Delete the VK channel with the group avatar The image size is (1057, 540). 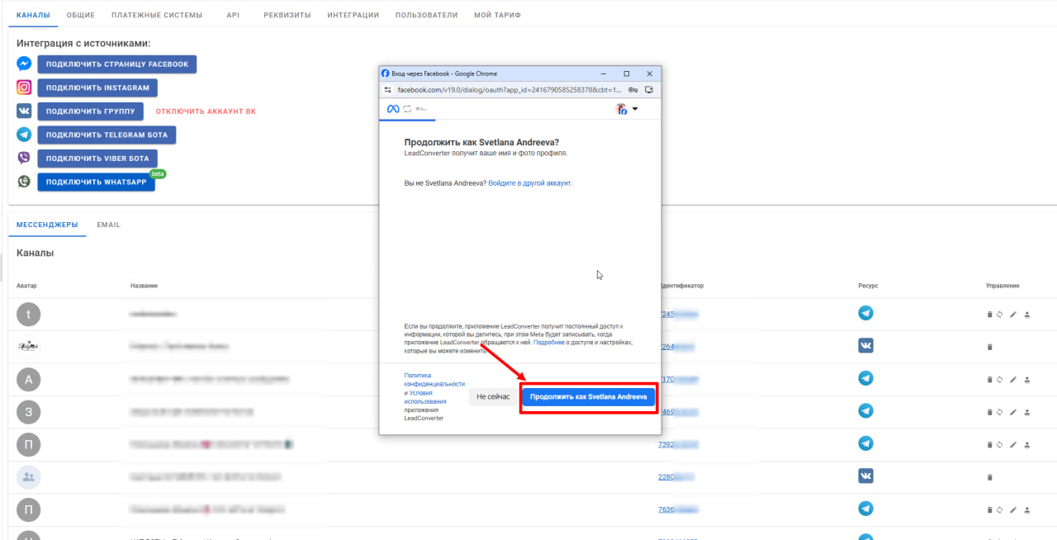tap(989, 477)
